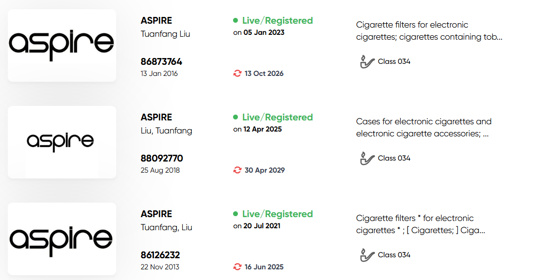
Task: Select owner name Liu, Tuanfang
Action: click(x=166, y=131)
